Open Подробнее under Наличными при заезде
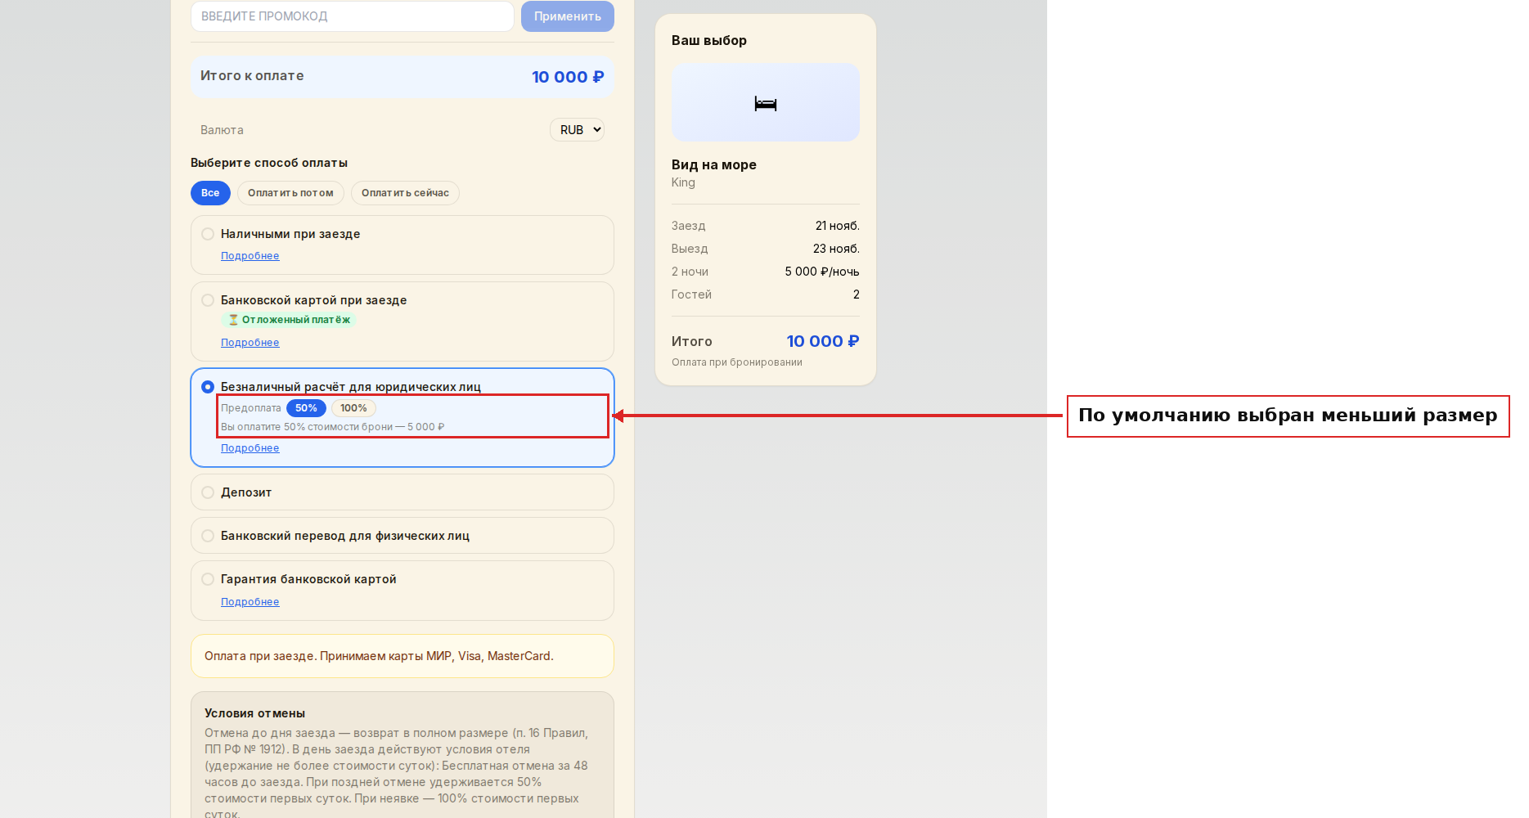Image resolution: width=1529 pixels, height=818 pixels. (x=250, y=256)
